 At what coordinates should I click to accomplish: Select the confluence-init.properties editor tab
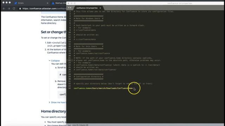pos(87,8)
